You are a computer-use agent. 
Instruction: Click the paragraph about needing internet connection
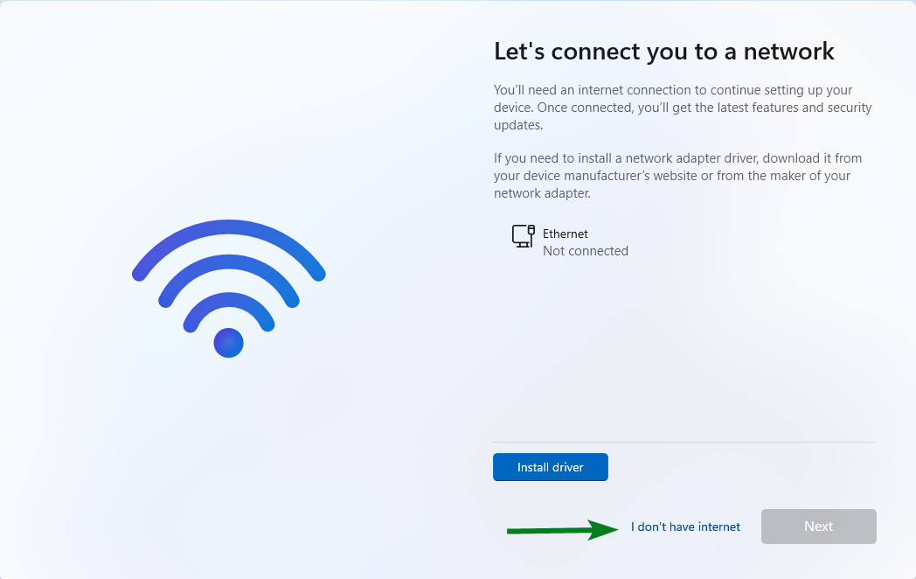(683, 108)
